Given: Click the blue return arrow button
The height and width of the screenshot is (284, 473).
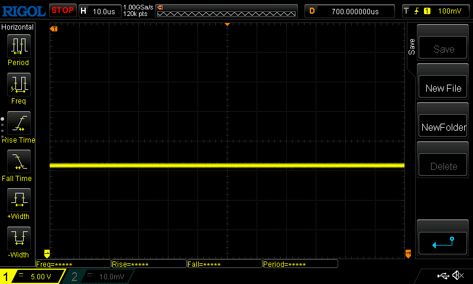Looking at the screenshot, I should pyautogui.click(x=443, y=243).
